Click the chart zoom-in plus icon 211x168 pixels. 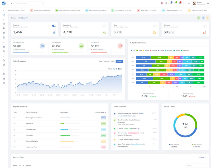(x=109, y=69)
